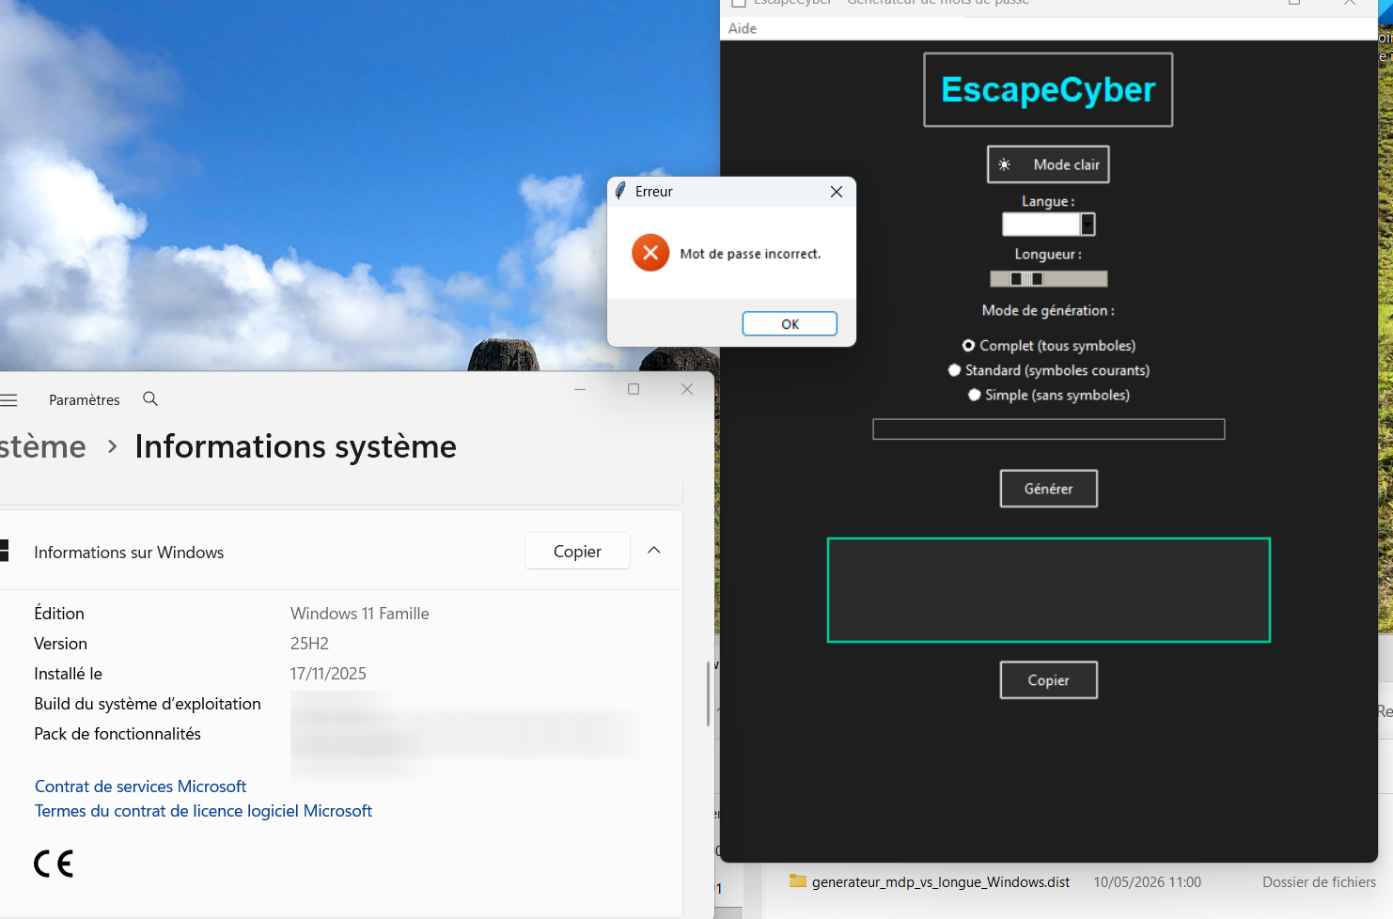Image resolution: width=1393 pixels, height=919 pixels.
Task: Click the search icon in Paramètres
Action: coord(150,399)
